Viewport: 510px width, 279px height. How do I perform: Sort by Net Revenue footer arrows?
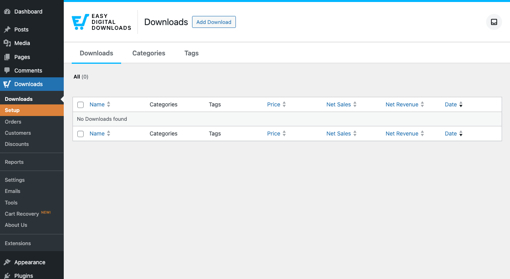point(422,134)
